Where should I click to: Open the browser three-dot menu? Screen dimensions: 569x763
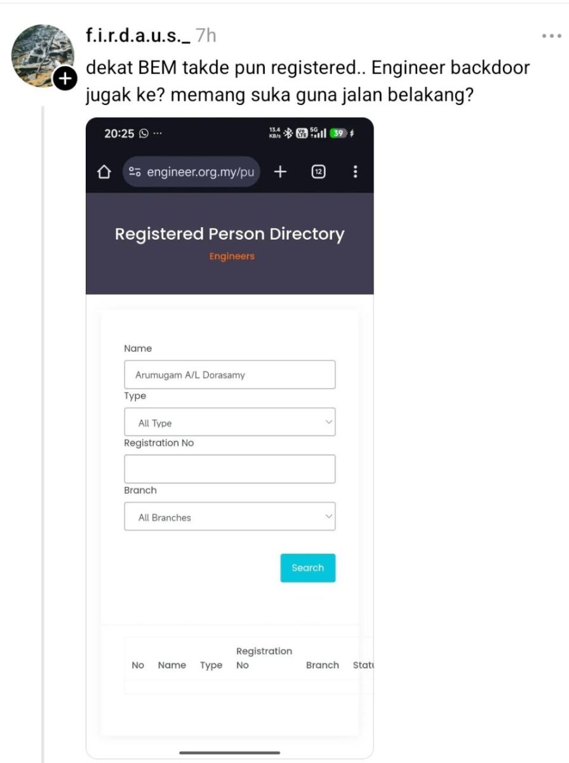click(x=355, y=172)
